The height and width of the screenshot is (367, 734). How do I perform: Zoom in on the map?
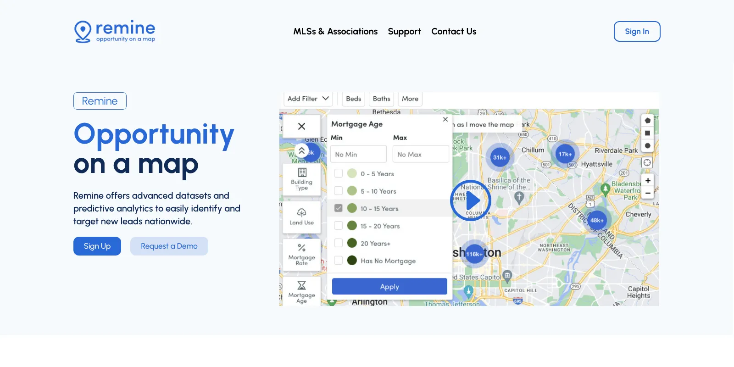click(x=647, y=181)
